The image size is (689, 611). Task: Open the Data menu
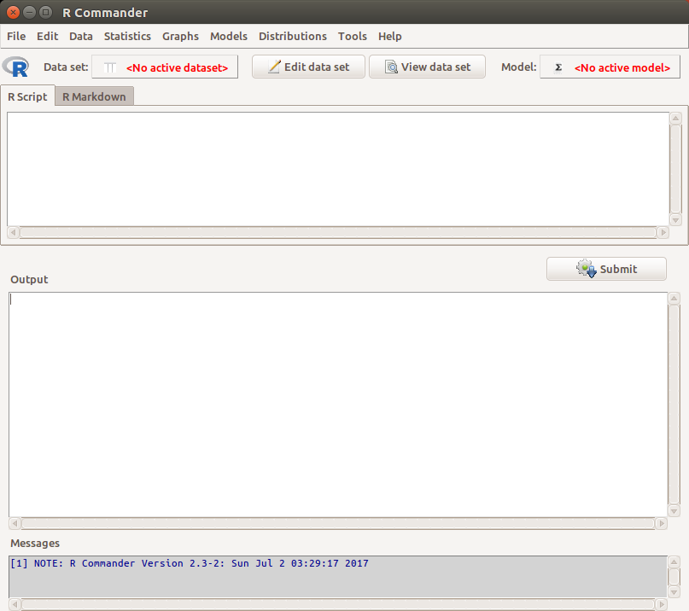(x=81, y=36)
